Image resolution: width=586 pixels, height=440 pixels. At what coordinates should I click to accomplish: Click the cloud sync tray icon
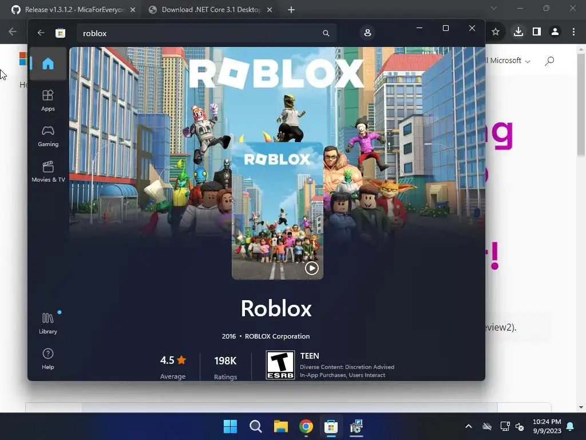coord(487,426)
